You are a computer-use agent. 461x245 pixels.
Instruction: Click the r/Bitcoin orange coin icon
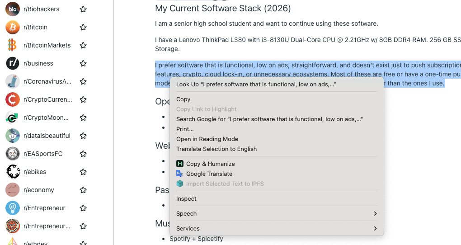(x=13, y=27)
